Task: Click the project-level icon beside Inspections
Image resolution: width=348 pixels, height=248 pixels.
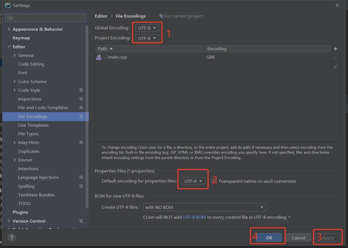Action: point(81,99)
